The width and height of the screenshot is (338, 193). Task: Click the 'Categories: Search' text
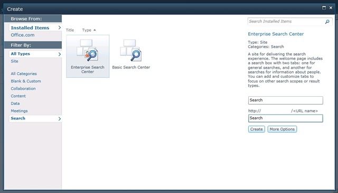coord(266,47)
